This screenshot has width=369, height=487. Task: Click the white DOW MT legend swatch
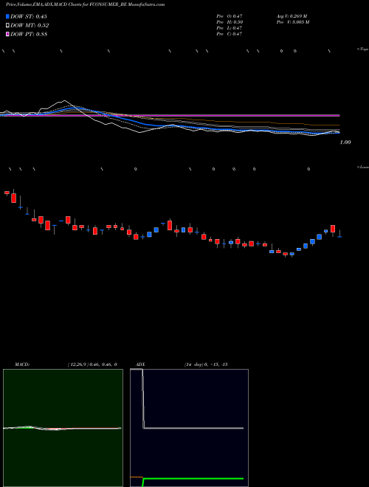tap(7, 25)
